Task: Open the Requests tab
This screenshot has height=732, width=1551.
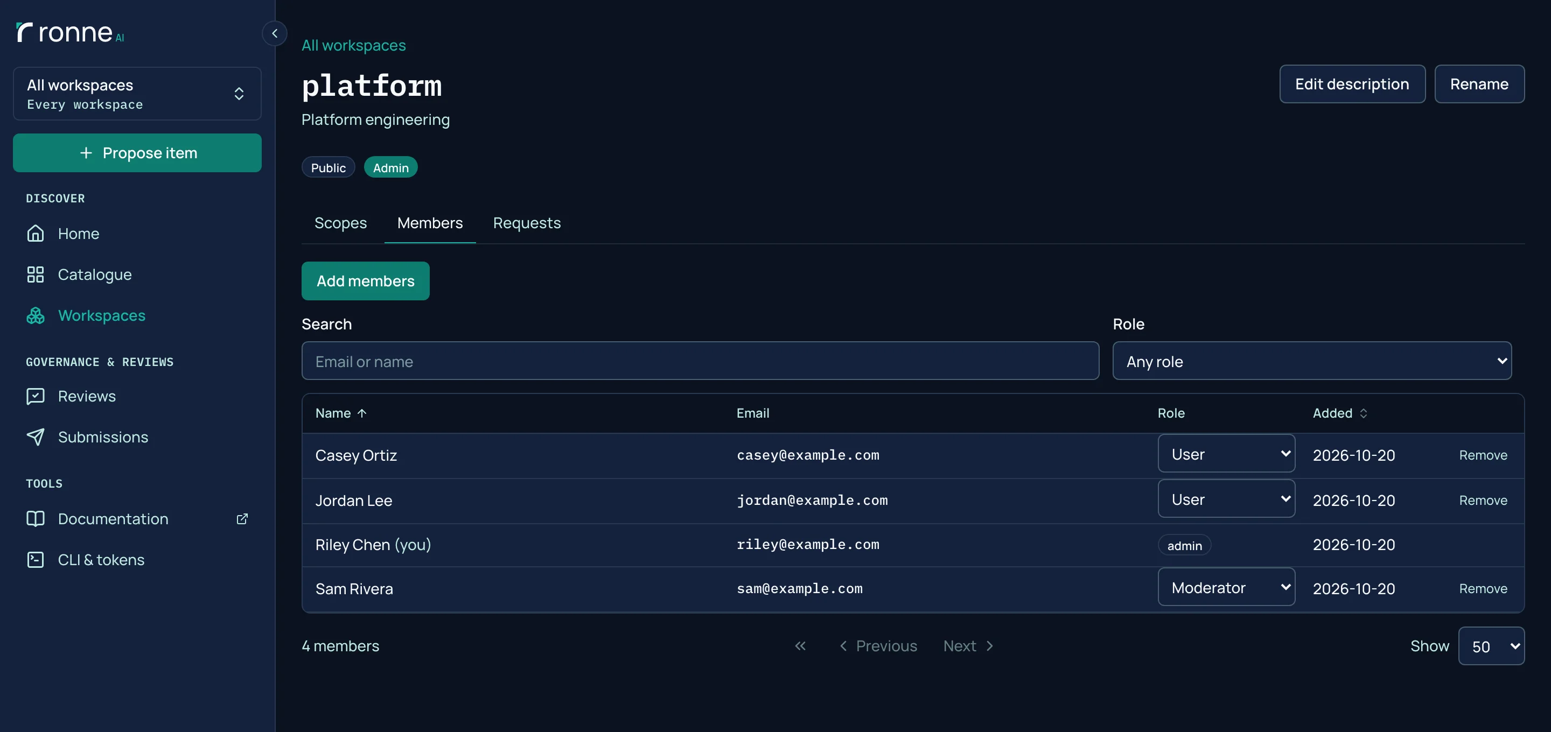Action: click(527, 223)
